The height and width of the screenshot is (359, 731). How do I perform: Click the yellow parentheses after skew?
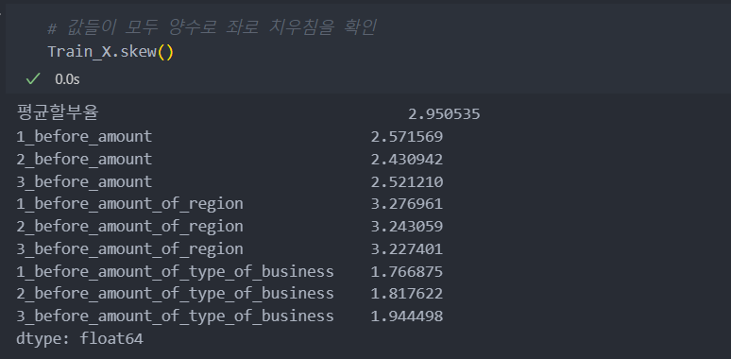tap(165, 52)
